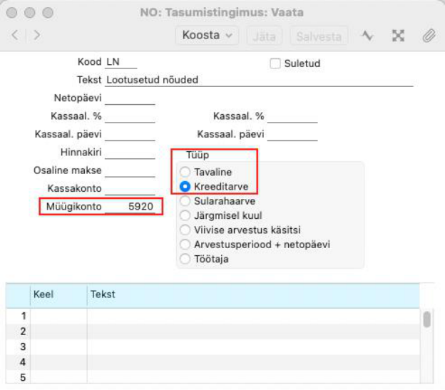
Task: Click the window close button
Action: tap(11, 13)
